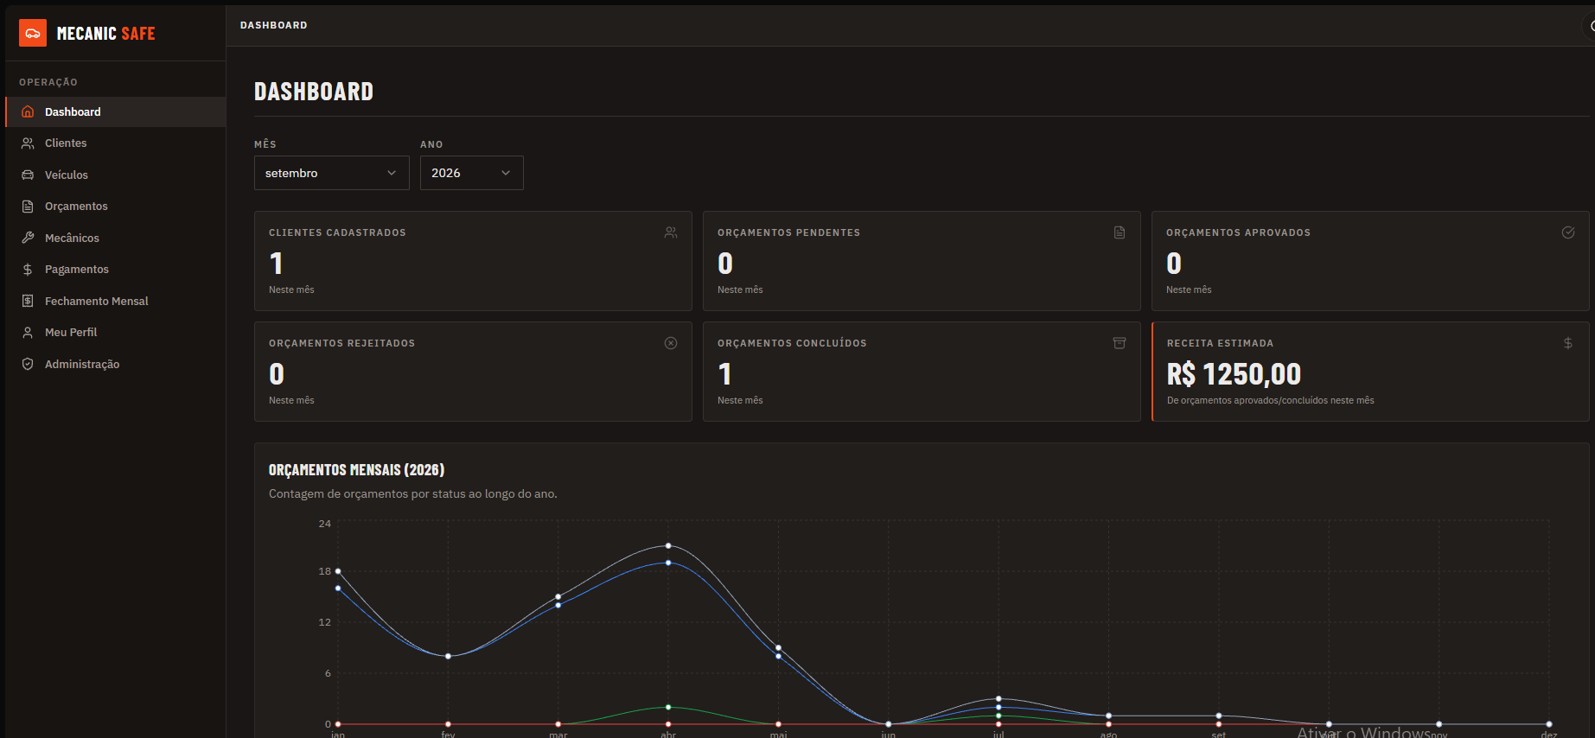Screen dimensions: 1595x738
Task: Go to Meu Perfil
Action: point(116,333)
